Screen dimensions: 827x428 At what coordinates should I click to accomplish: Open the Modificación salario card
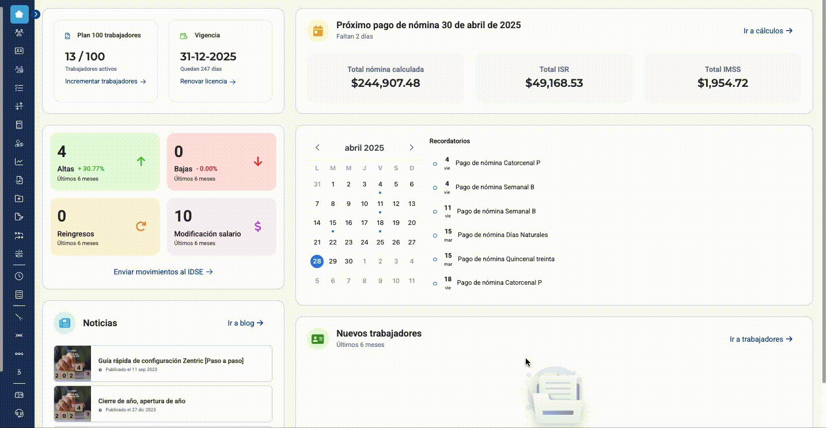coord(221,227)
